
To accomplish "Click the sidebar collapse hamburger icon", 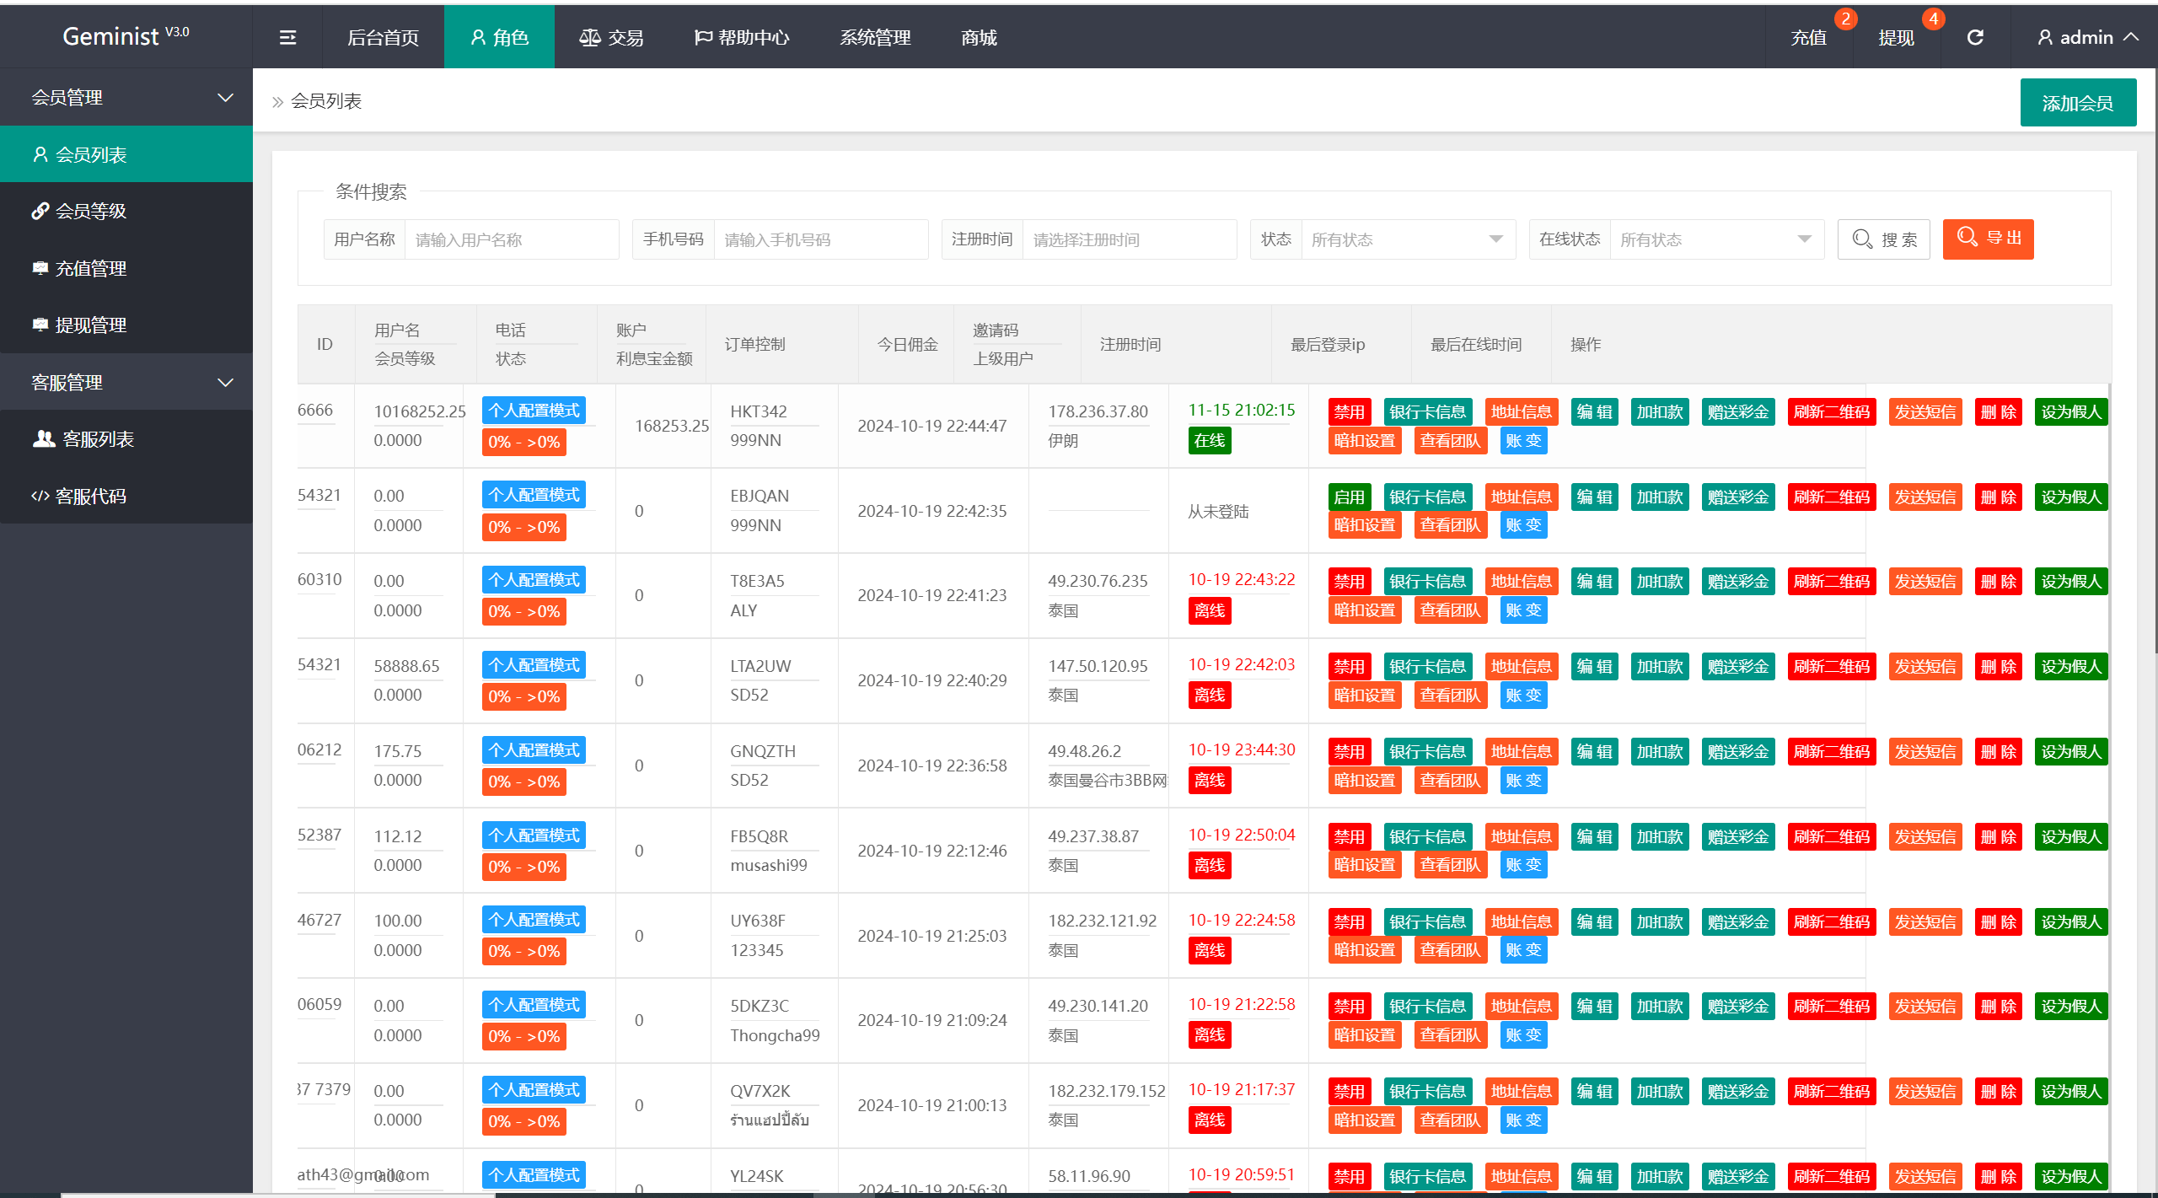I will point(287,37).
